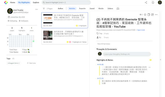The image size is (165, 97).
Task: Open profile more options (three dots)
Action: [x=37, y=9]
